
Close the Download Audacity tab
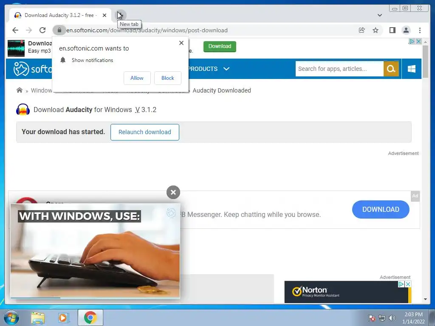[105, 15]
